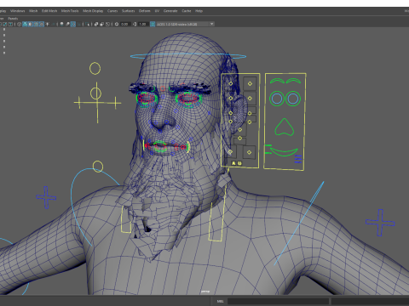The width and height of the screenshot is (409, 306).
Task: Open the Surfaces menu
Action: [x=128, y=11]
